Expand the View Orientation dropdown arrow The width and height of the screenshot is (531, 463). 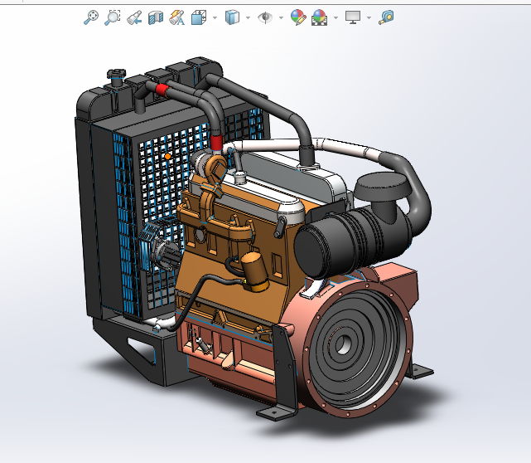point(215,17)
